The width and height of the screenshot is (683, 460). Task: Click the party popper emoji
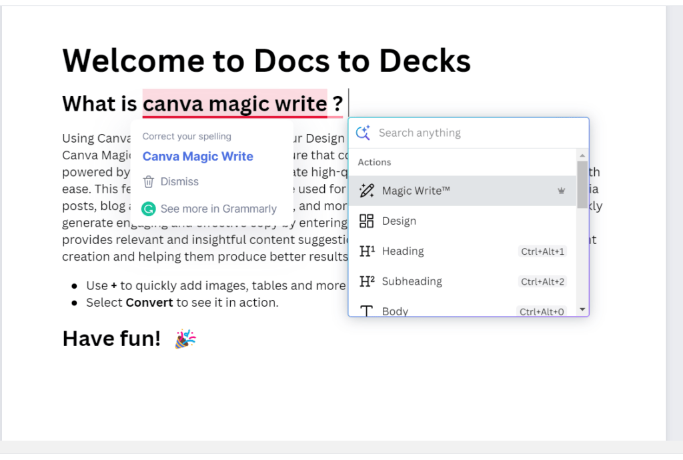coord(185,339)
